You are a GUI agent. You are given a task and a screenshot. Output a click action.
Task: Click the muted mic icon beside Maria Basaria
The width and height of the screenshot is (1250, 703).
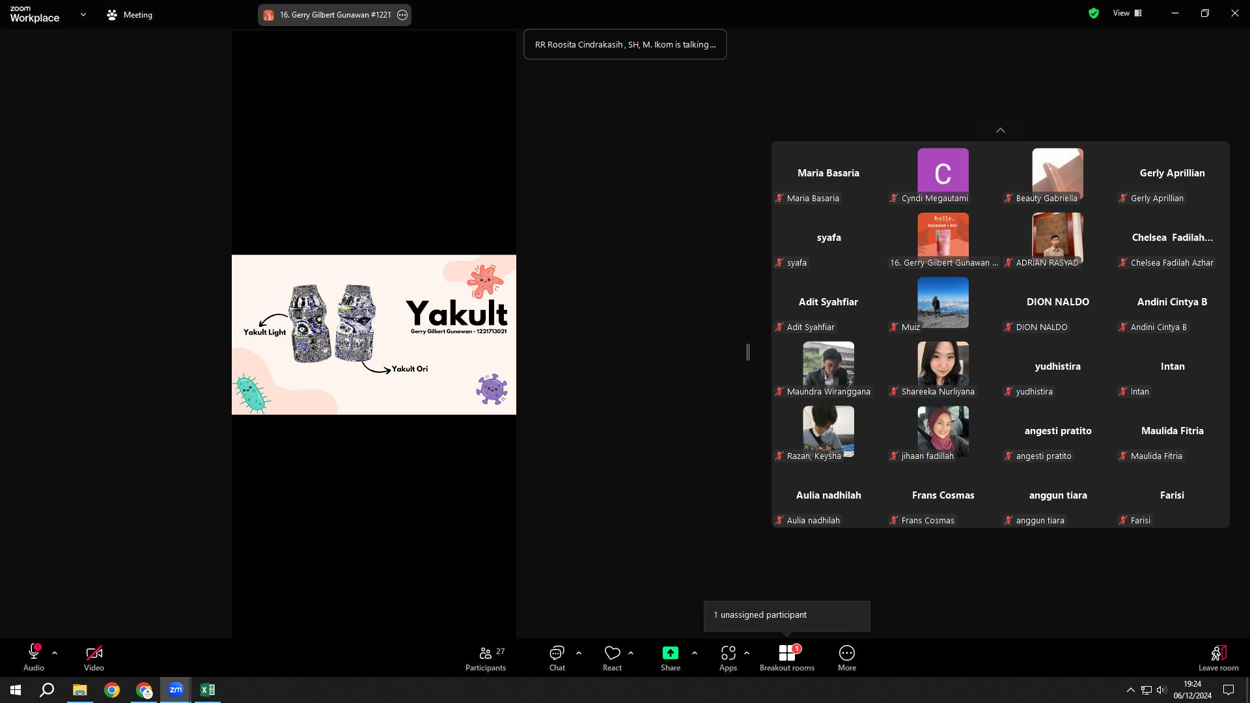click(779, 198)
